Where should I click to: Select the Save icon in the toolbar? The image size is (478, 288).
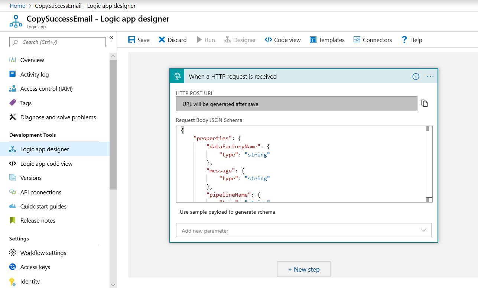coord(138,40)
